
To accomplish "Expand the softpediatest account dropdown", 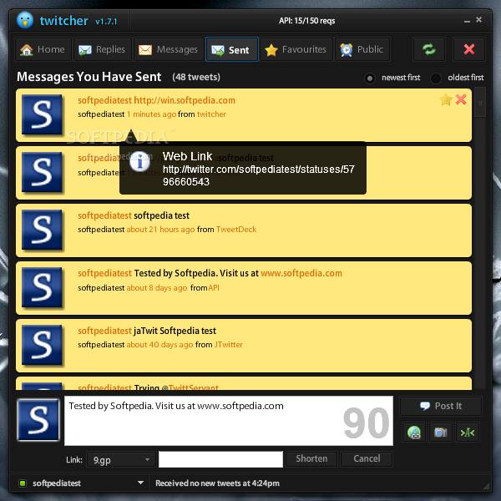I will tap(140, 483).
